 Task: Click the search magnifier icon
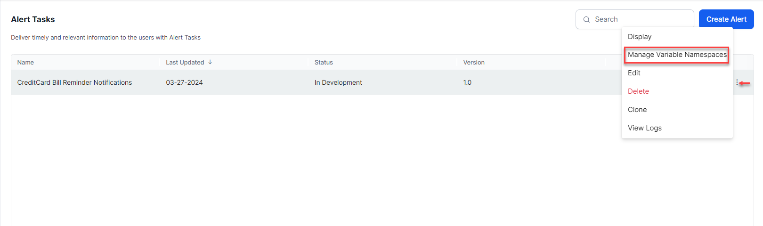tap(586, 19)
